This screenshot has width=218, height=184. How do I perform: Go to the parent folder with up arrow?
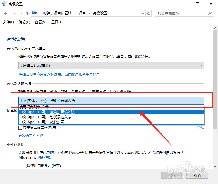[27, 13]
